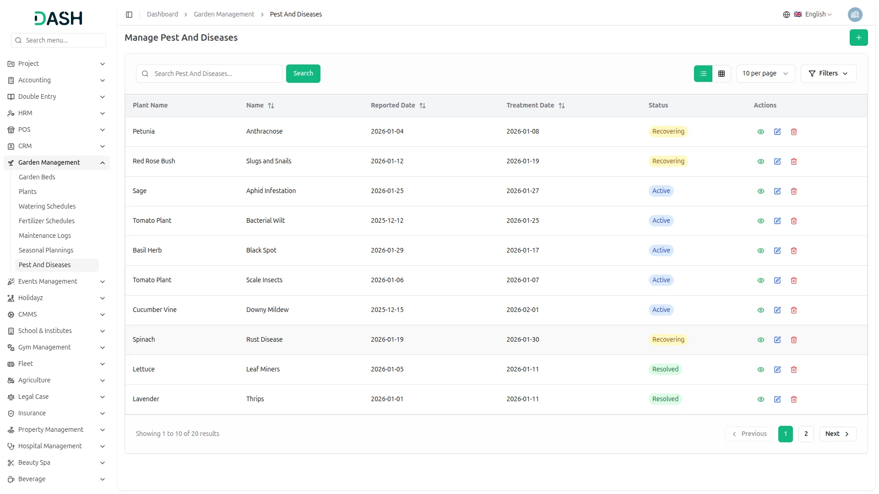Open the user avatar profile menu
The image size is (879, 494).
[855, 15]
